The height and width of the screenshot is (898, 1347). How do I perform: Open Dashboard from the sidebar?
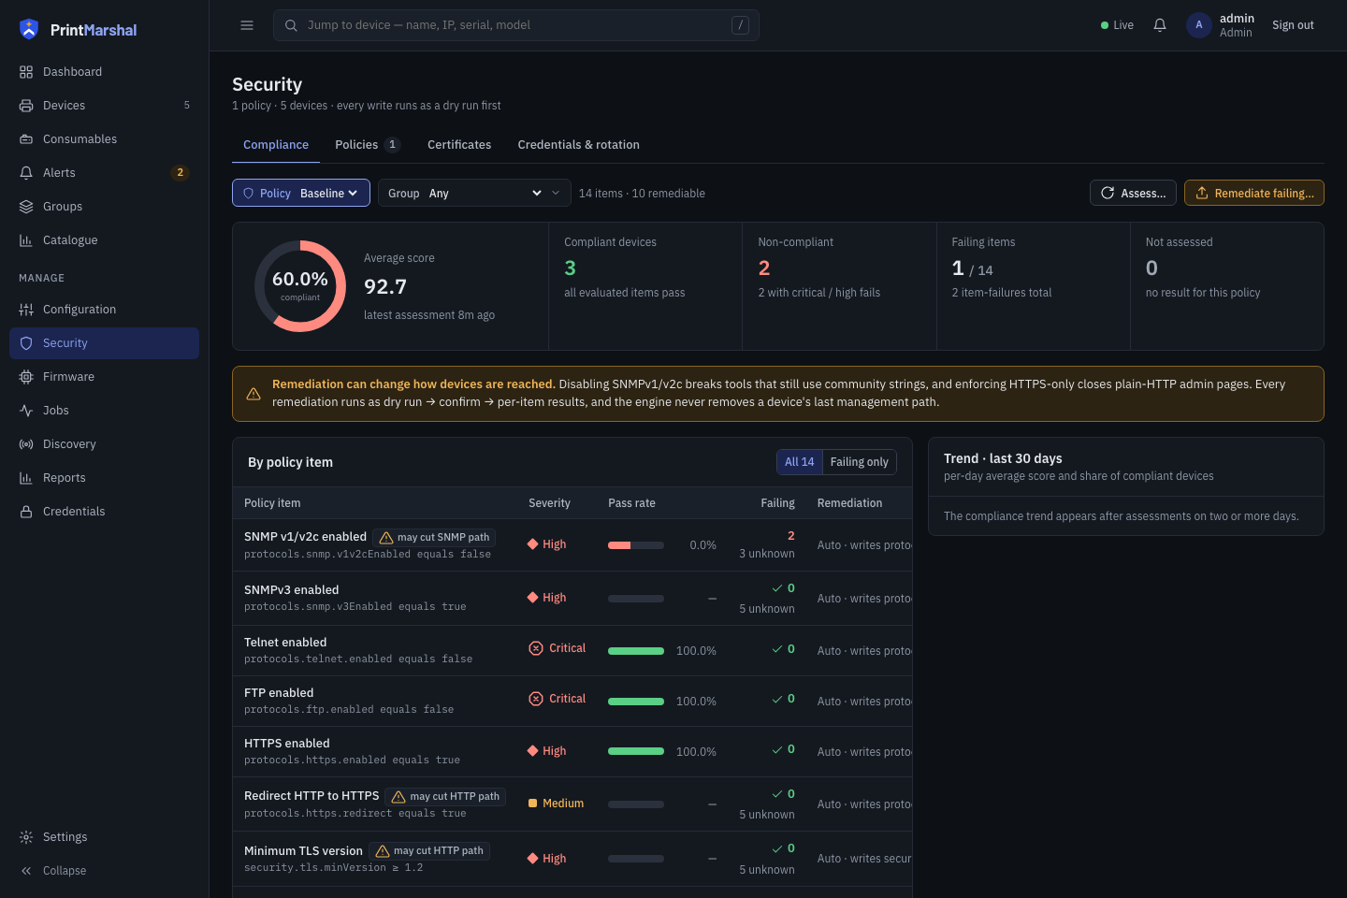(x=104, y=72)
